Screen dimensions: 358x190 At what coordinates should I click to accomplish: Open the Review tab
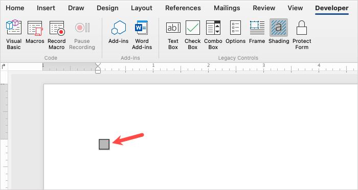coord(264,8)
